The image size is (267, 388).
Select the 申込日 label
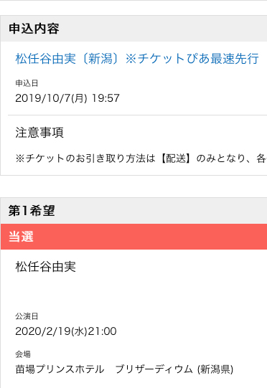[27, 83]
